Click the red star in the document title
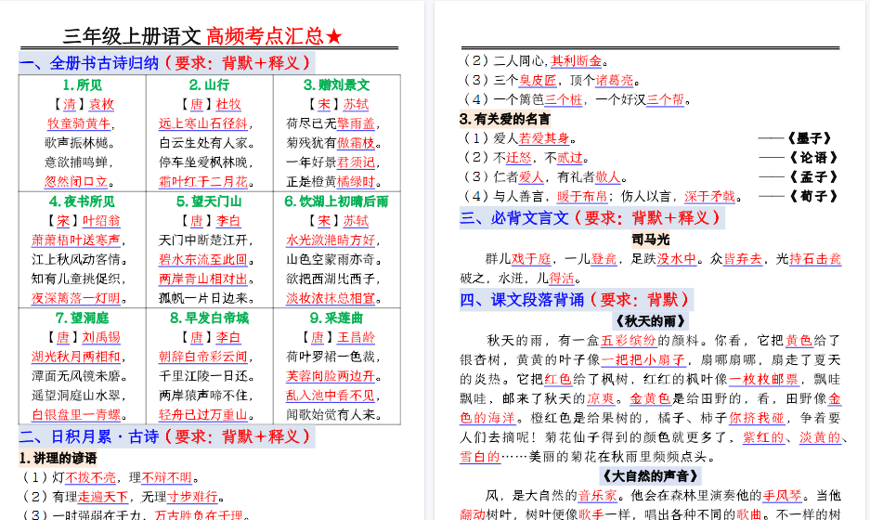 tap(334, 36)
